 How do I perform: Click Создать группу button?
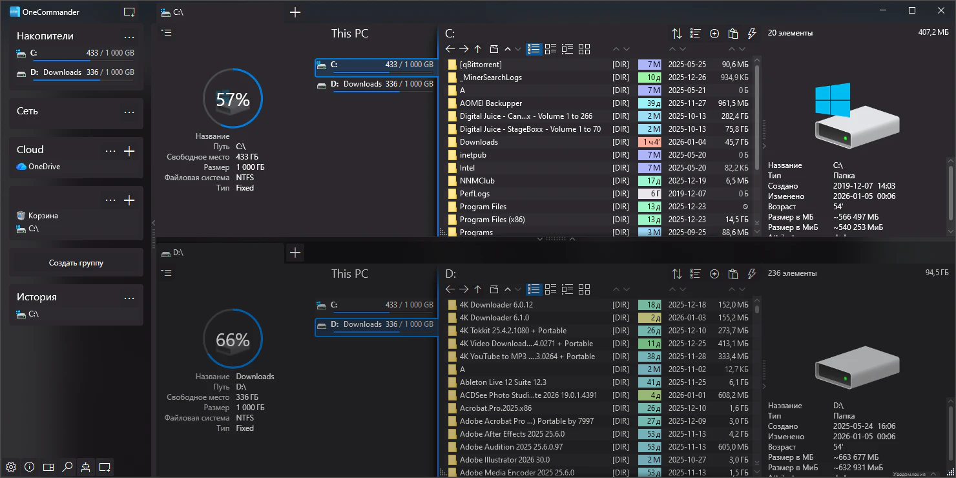click(76, 263)
